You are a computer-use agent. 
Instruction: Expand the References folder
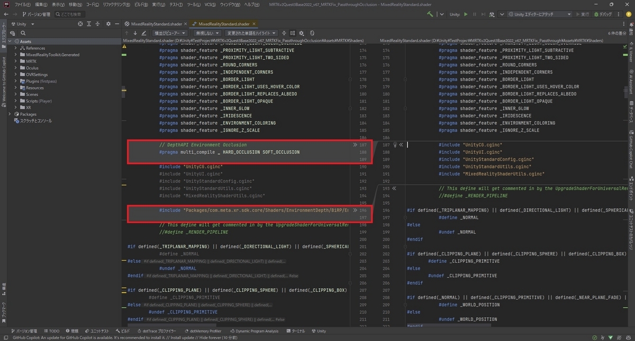[16, 48]
